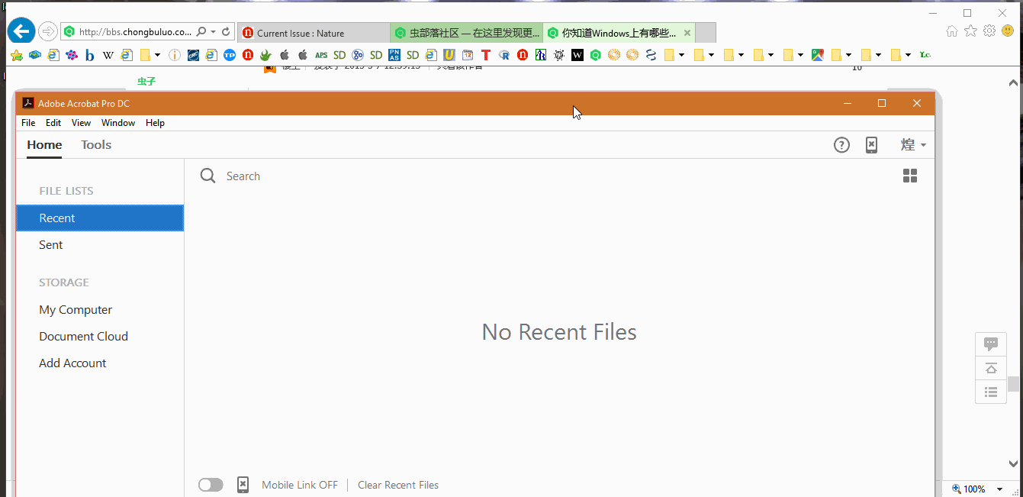Viewport: 1023px width, 497px height.
Task: Click the Mobile Link phone icon beside help
Action: pyautogui.click(x=871, y=145)
